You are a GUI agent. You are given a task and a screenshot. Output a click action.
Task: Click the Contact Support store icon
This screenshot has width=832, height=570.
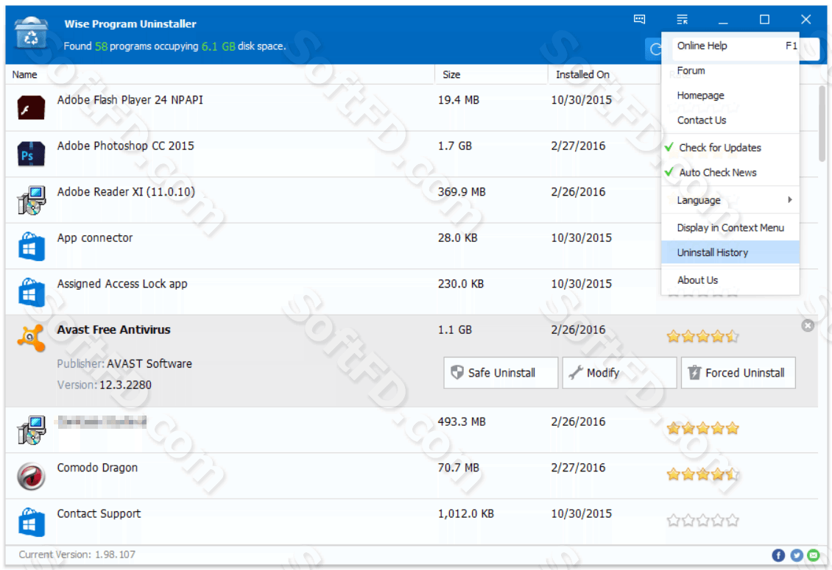(31, 521)
